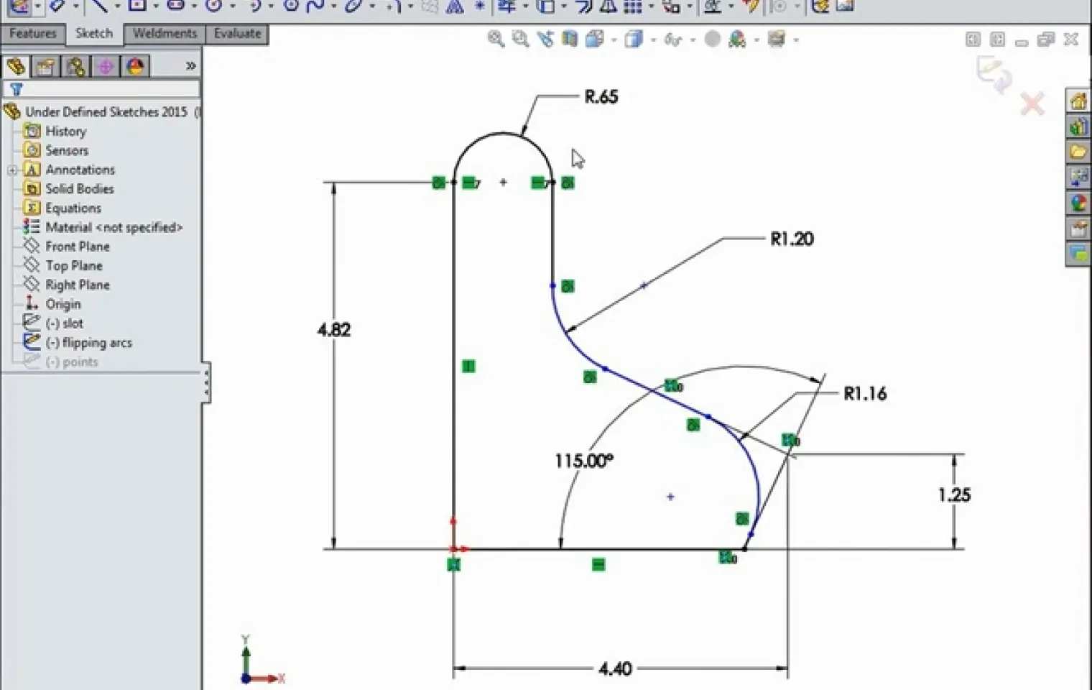Click the Section View icon
Image resolution: width=1092 pixels, height=690 pixels.
tap(570, 39)
